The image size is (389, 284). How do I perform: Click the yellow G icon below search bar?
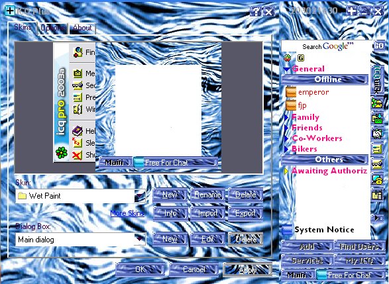click(301, 58)
